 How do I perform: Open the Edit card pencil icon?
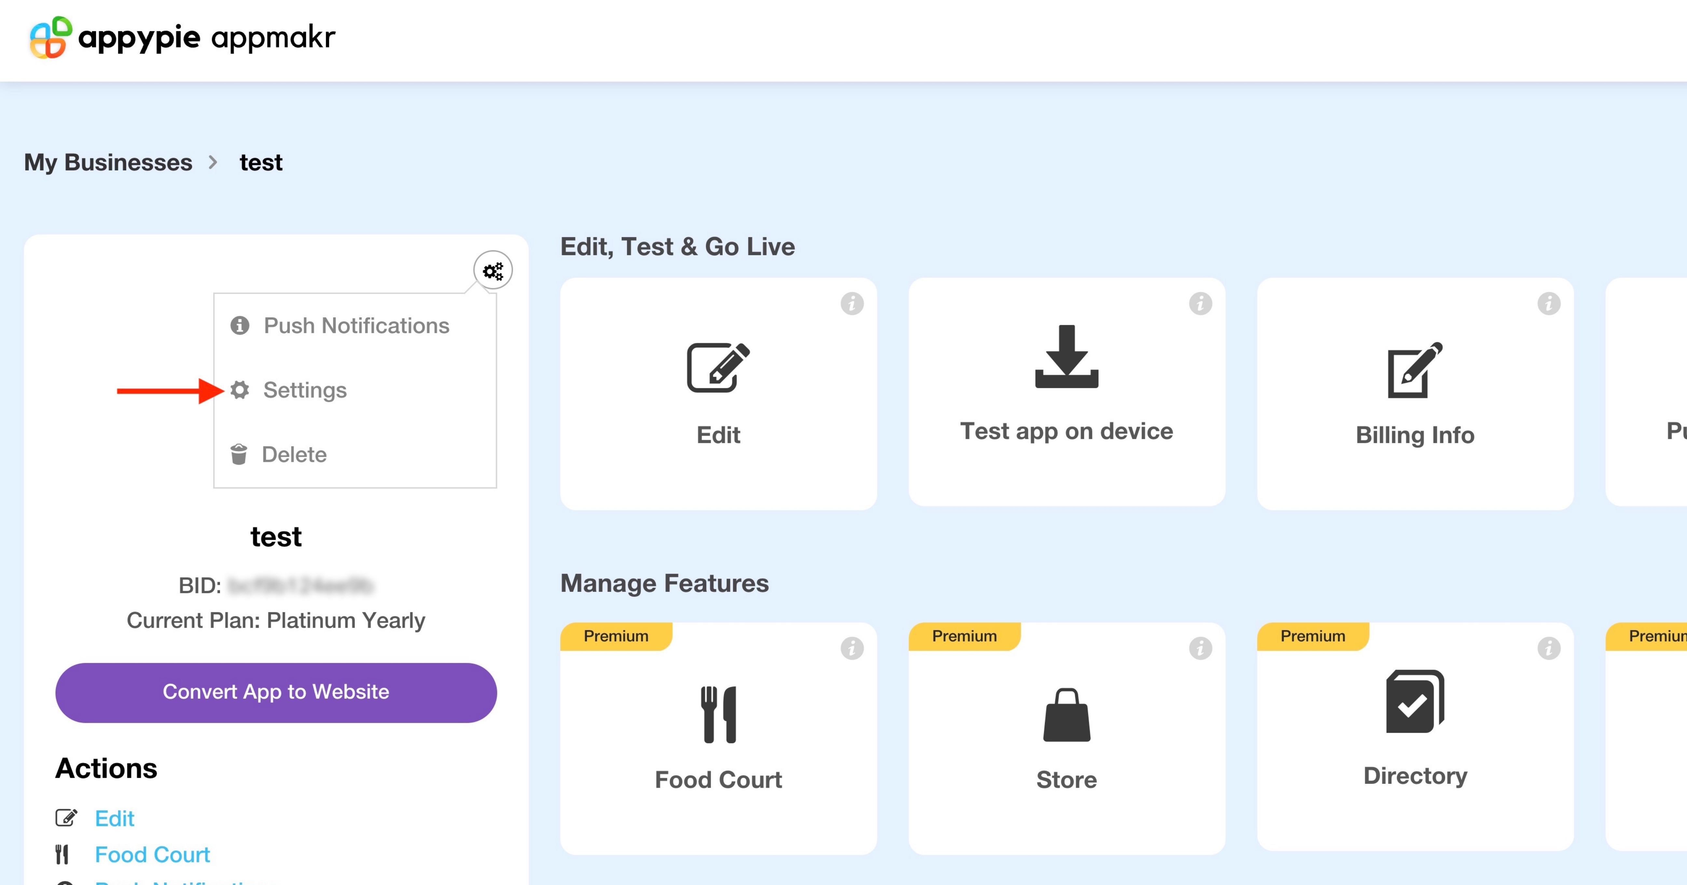(x=719, y=367)
